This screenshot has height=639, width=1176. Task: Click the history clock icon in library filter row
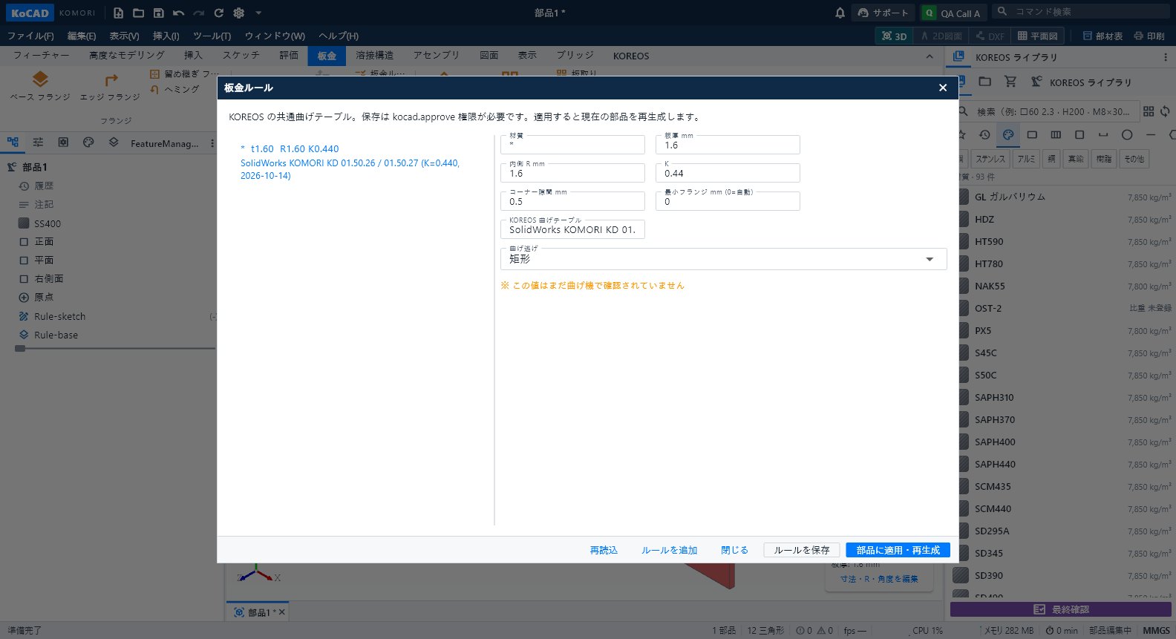click(x=984, y=134)
